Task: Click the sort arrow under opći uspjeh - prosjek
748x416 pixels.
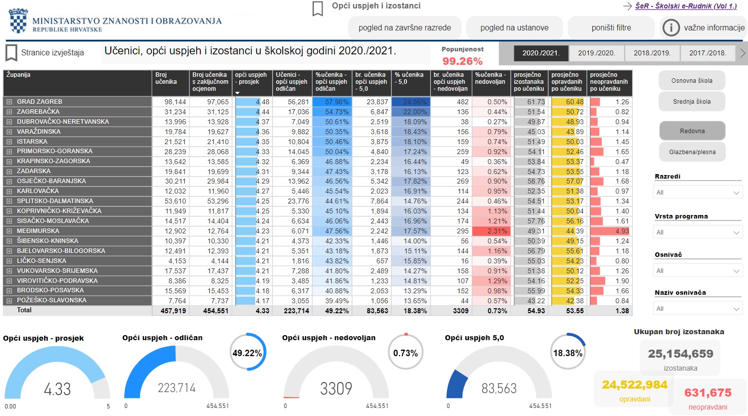Action: [238, 93]
